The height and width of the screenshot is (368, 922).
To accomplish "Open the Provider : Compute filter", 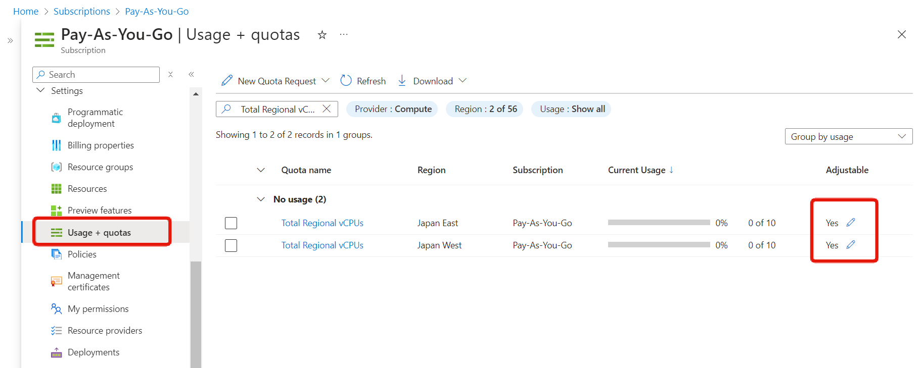I will point(392,109).
